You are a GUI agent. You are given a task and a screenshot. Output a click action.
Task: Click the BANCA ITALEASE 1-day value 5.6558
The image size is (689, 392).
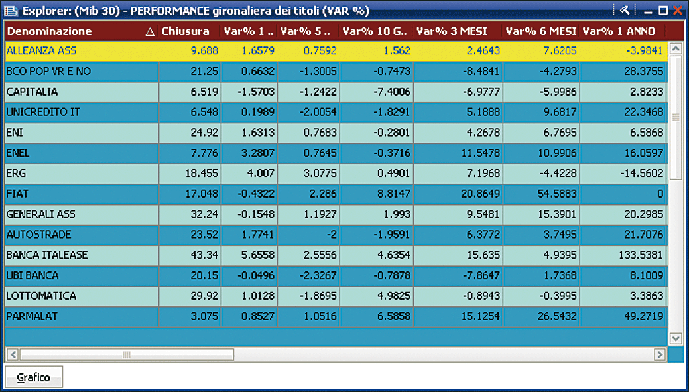tap(258, 255)
